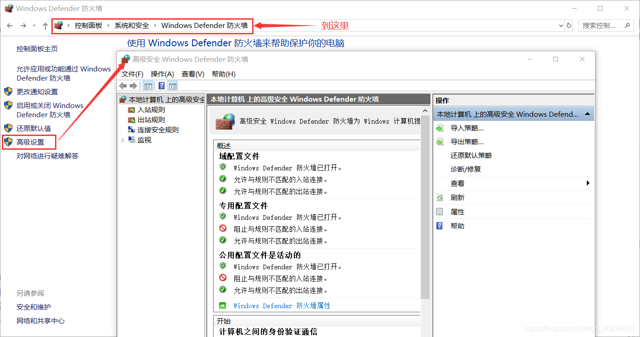Refresh the Control Panel address bar
Screen dimensions: 640x337
click(x=569, y=26)
